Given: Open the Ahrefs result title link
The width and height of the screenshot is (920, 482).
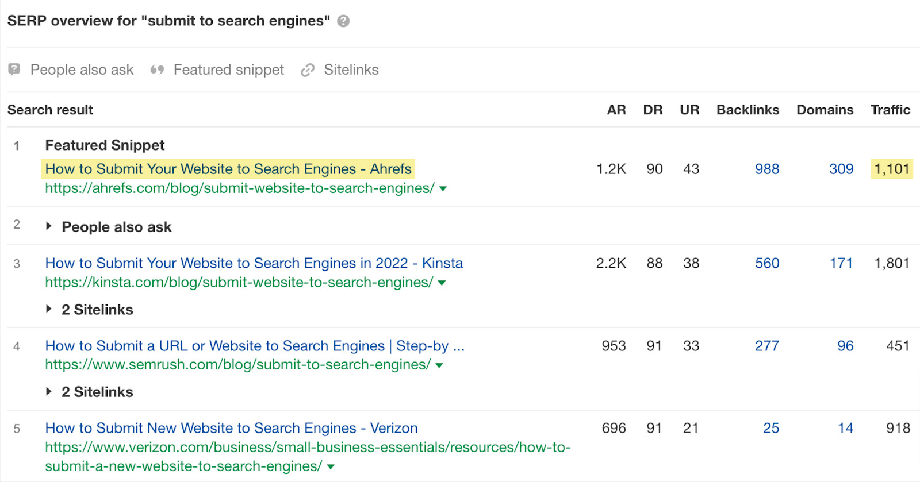Looking at the screenshot, I should pos(228,169).
